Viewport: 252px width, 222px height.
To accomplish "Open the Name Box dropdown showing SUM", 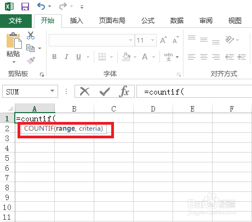I will [x=52, y=91].
